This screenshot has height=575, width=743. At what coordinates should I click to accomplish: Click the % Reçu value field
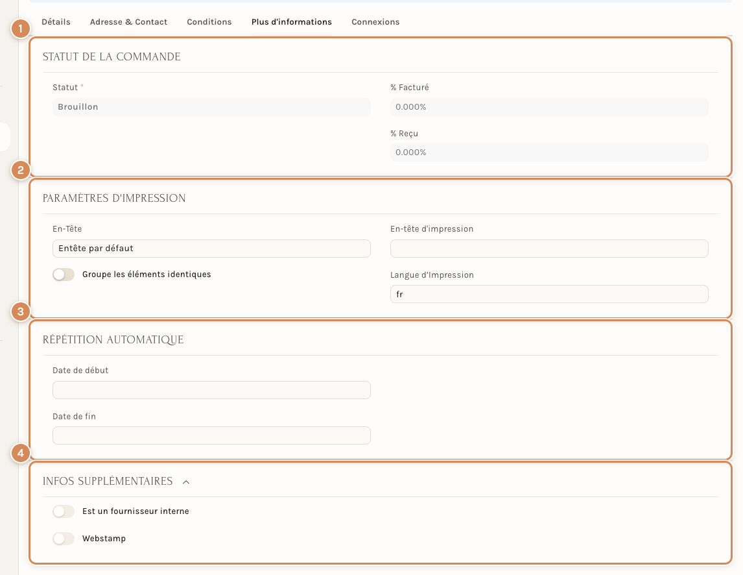(549, 153)
